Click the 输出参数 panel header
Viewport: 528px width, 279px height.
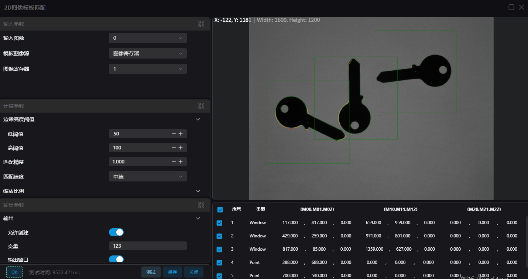[x=105, y=205]
